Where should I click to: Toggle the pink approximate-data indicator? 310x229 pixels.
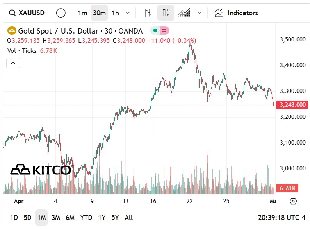[164, 31]
